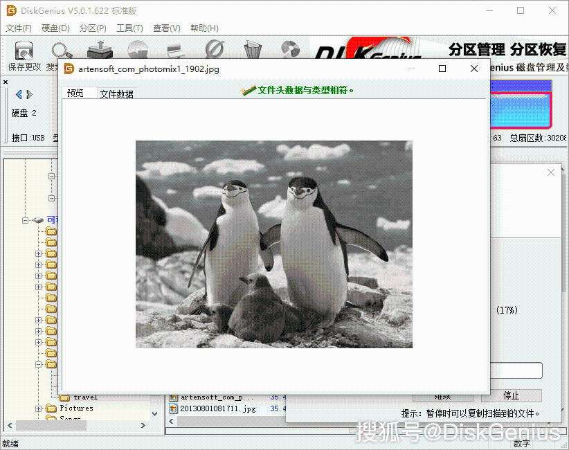Viewport: 569px width, 450px height.
Task: Collapse the expanded drive tree node
Action: [x=25, y=220]
